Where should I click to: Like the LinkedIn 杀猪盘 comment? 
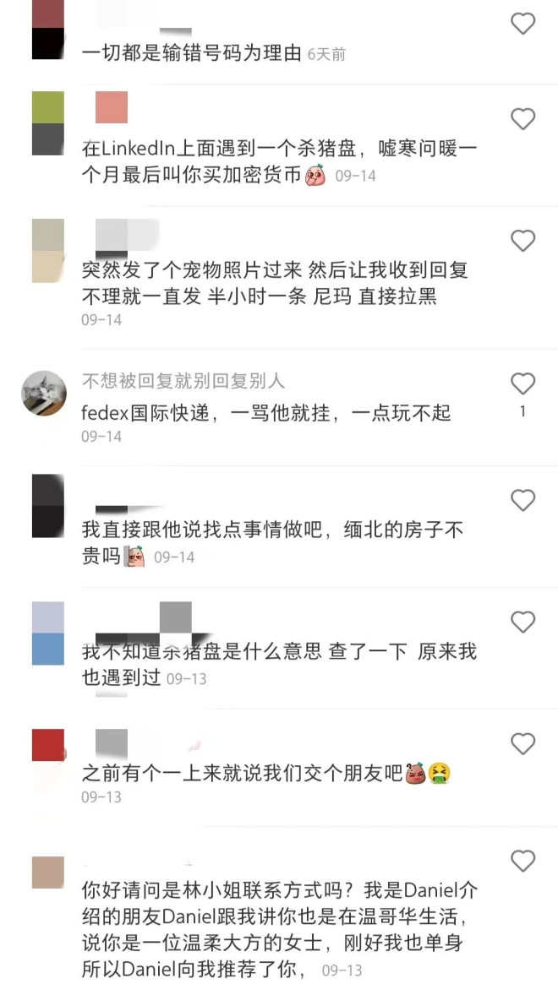(522, 118)
